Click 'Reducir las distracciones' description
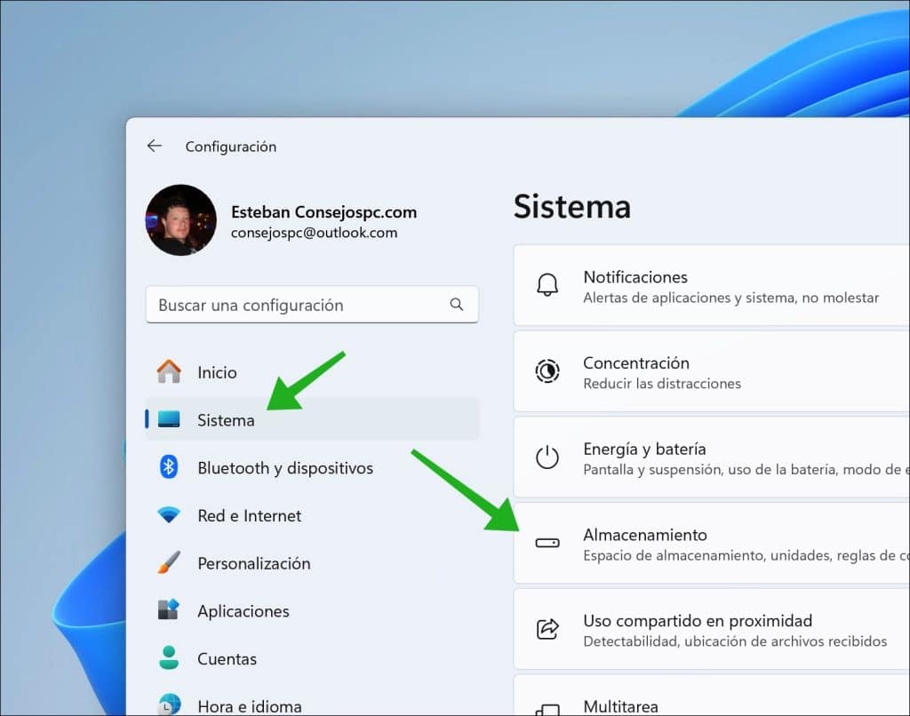 [662, 384]
